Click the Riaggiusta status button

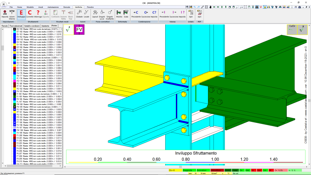[x=189, y=170]
